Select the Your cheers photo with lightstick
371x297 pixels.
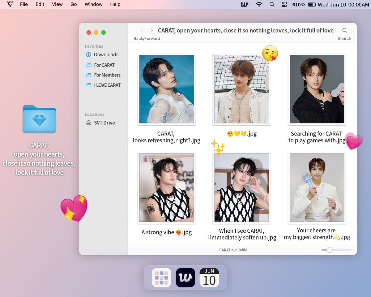(x=317, y=188)
